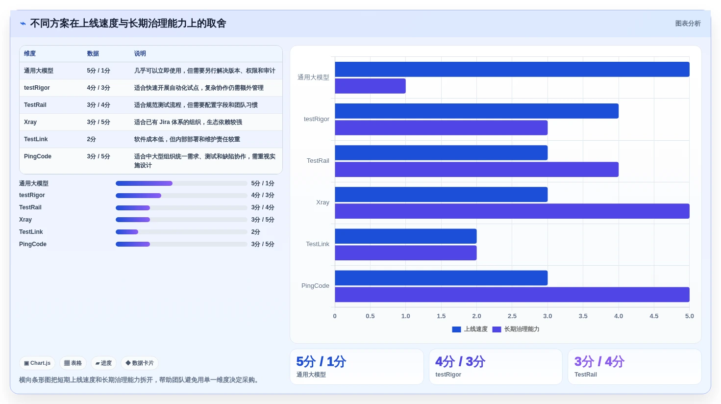This screenshot has height=404, width=721.
Task: Click the testRigor upper 上线速度 chart bar
Action: pyautogui.click(x=476, y=111)
